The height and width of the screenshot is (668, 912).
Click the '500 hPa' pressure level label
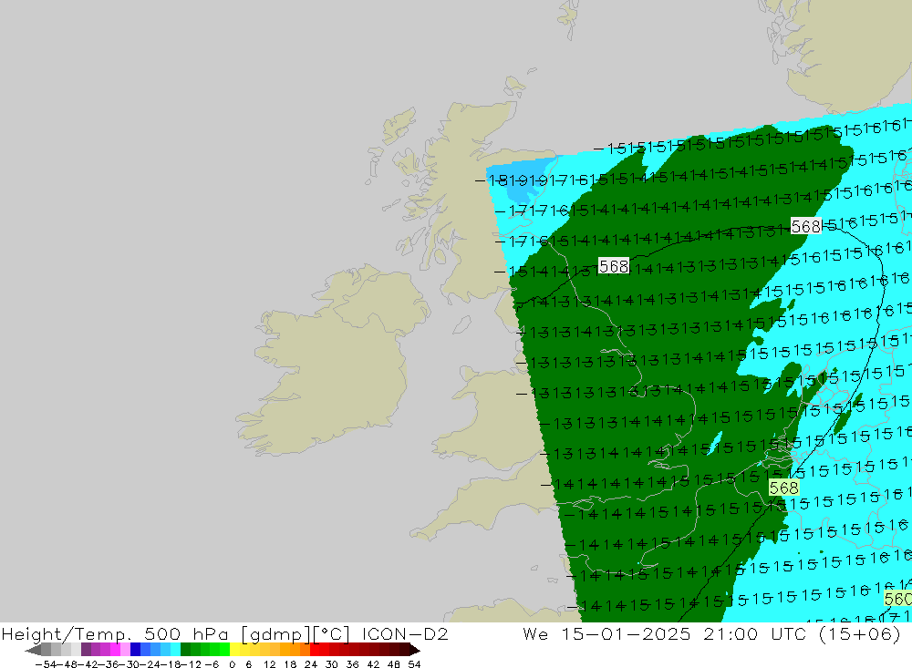pyautogui.click(x=186, y=633)
